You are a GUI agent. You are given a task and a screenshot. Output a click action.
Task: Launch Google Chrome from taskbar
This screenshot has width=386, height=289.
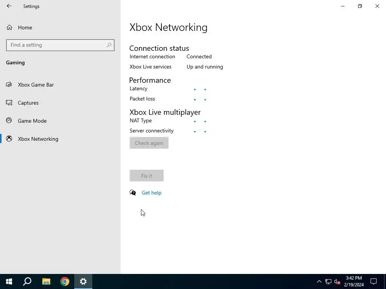click(65, 281)
